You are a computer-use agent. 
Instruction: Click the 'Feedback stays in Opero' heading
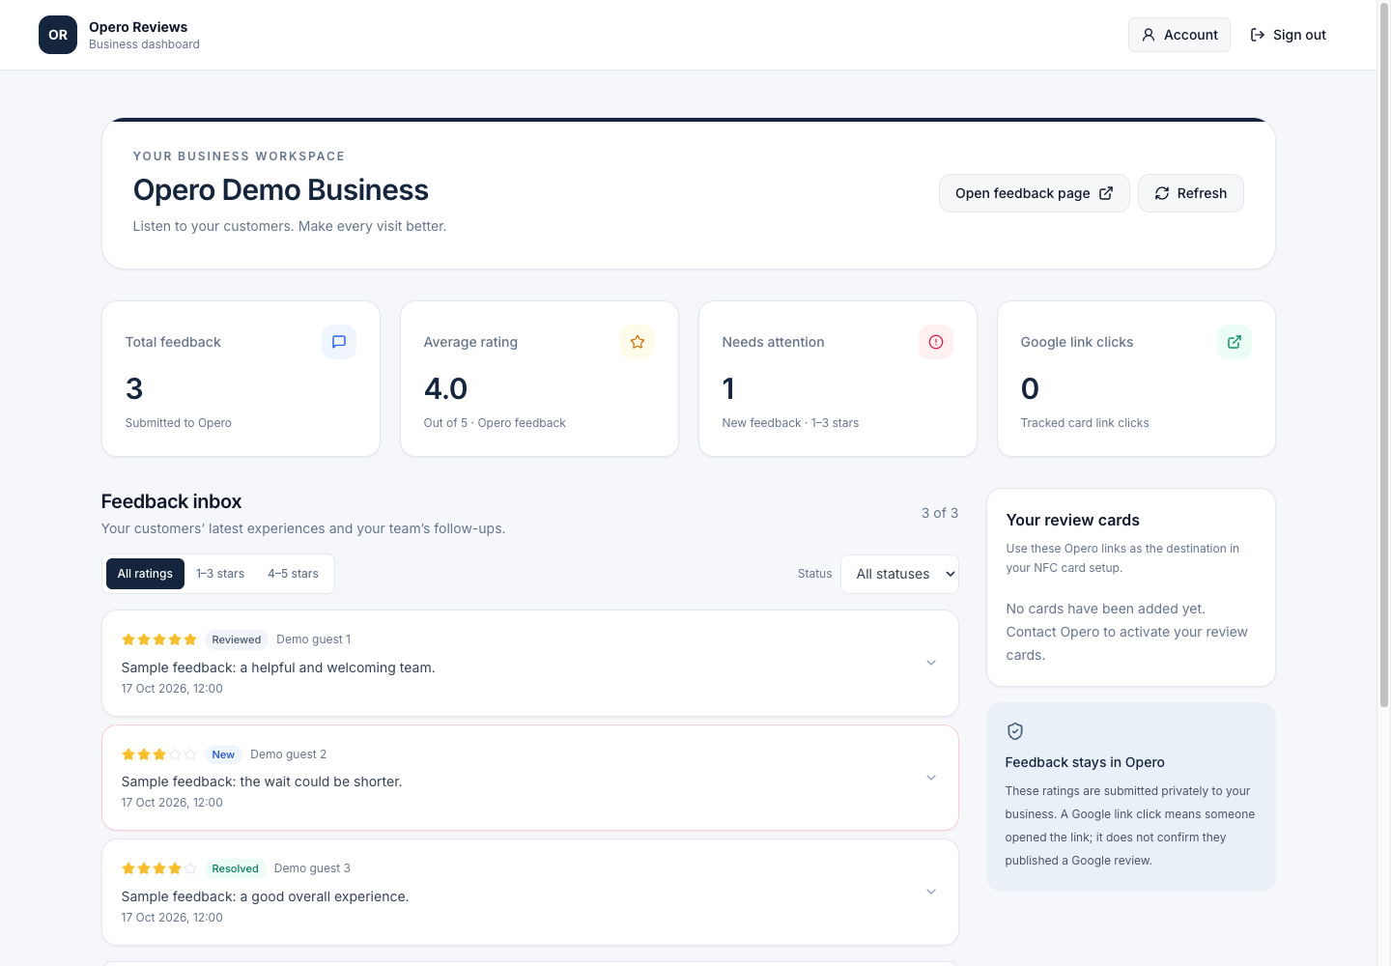(1085, 762)
